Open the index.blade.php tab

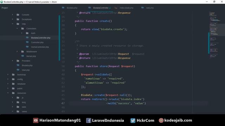(126, 8)
